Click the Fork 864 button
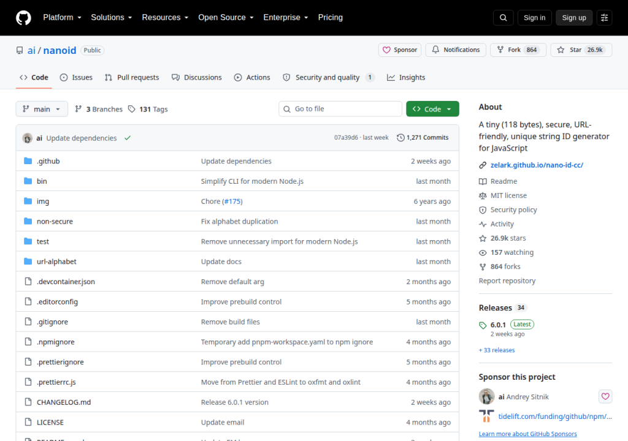Image resolution: width=628 pixels, height=441 pixels. pyautogui.click(x=518, y=50)
